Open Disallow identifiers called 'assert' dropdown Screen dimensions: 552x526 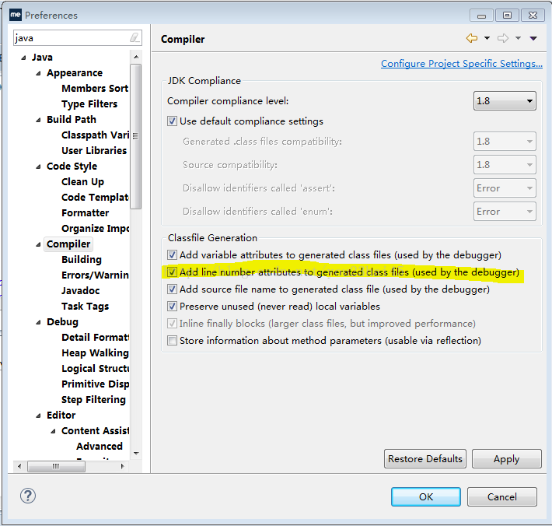[x=505, y=188]
